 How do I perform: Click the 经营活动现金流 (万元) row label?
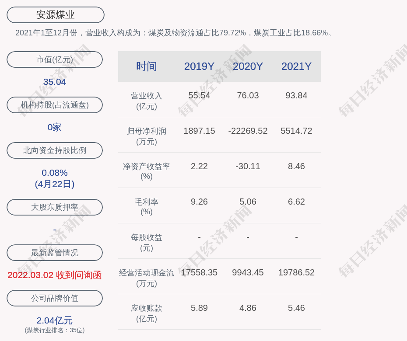point(147,278)
